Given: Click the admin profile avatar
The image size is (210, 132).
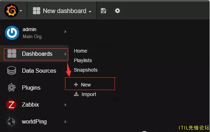Looking at the screenshot, I should click(12, 33).
